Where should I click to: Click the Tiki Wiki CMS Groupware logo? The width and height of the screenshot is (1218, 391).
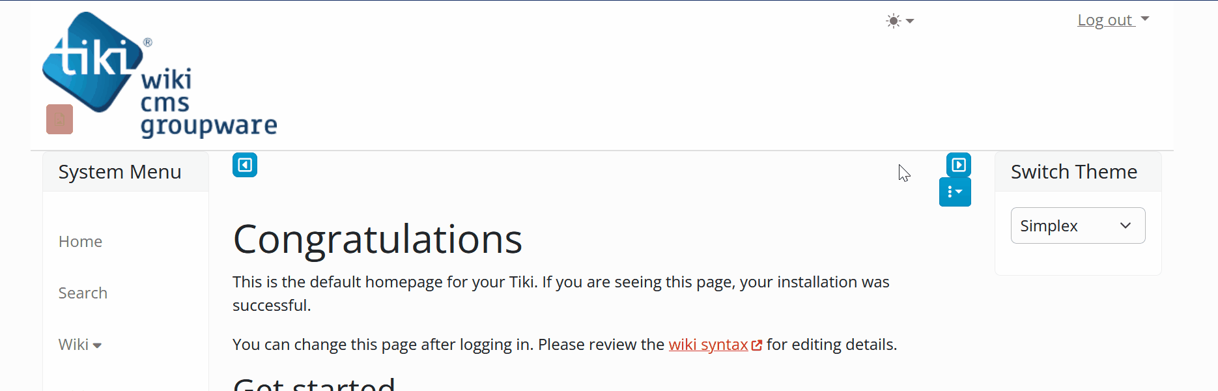[160, 75]
